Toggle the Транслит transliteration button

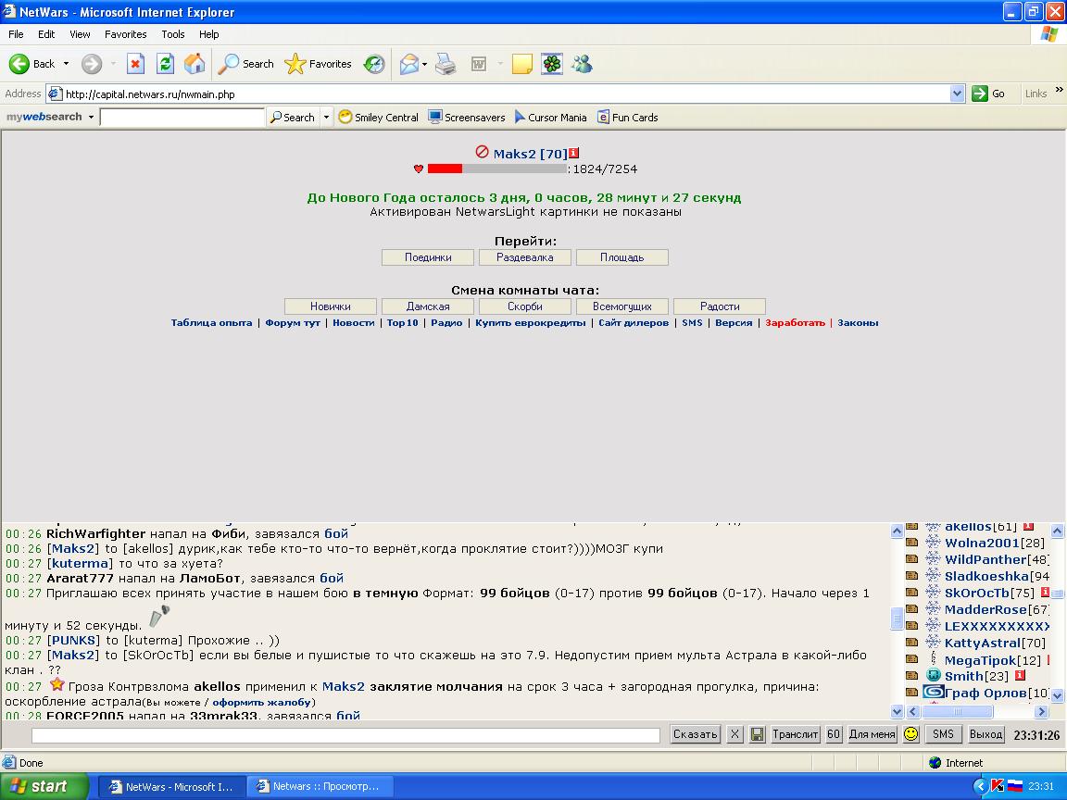[x=796, y=734]
